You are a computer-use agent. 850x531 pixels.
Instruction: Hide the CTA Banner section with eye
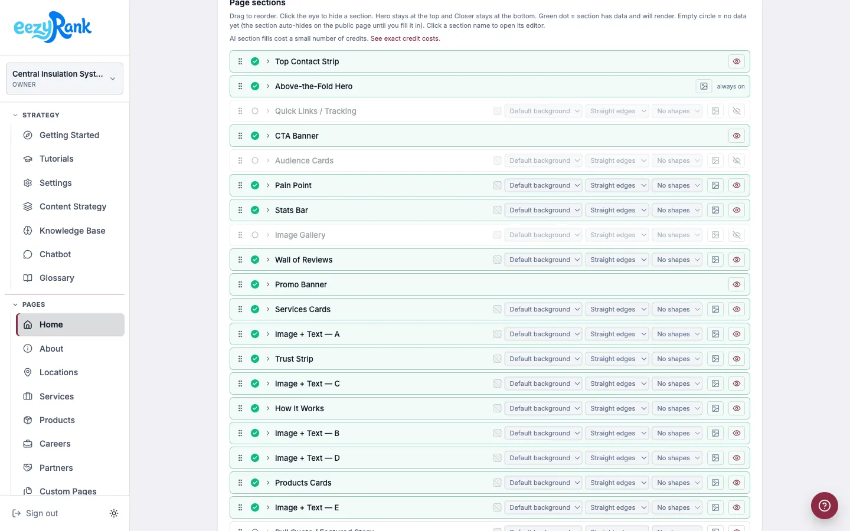click(x=737, y=136)
